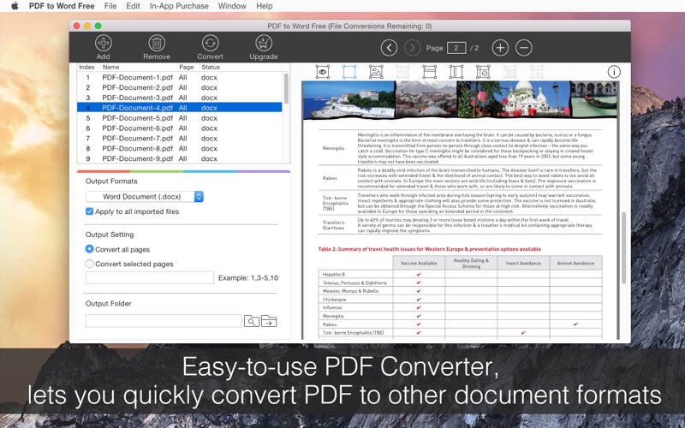
Task: Browse output folder with magnifier icon
Action: pos(252,322)
